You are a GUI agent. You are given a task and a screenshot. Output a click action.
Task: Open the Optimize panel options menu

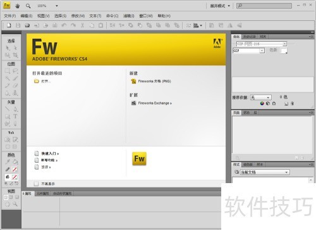tap(311, 37)
